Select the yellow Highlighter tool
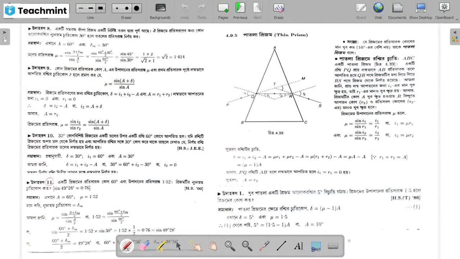 161,246
